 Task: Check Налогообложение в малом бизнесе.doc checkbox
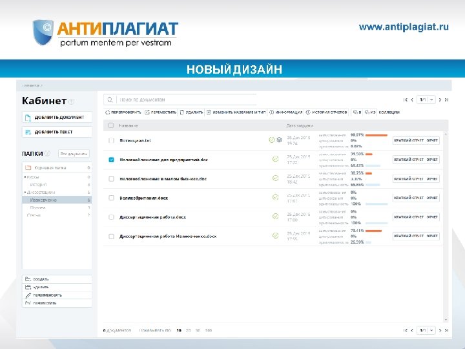[111, 178]
